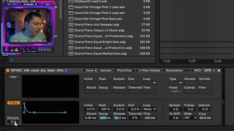Open the Osc Type dropdown
This screenshot has width=234, height=131.
click(175, 83)
